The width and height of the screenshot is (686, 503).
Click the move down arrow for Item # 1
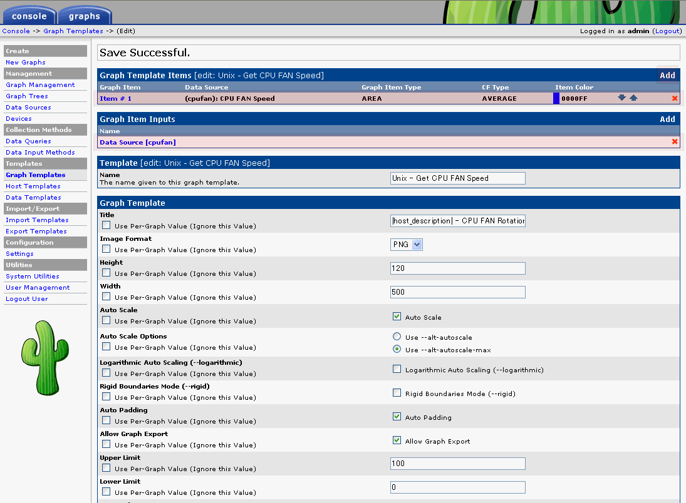coord(621,98)
